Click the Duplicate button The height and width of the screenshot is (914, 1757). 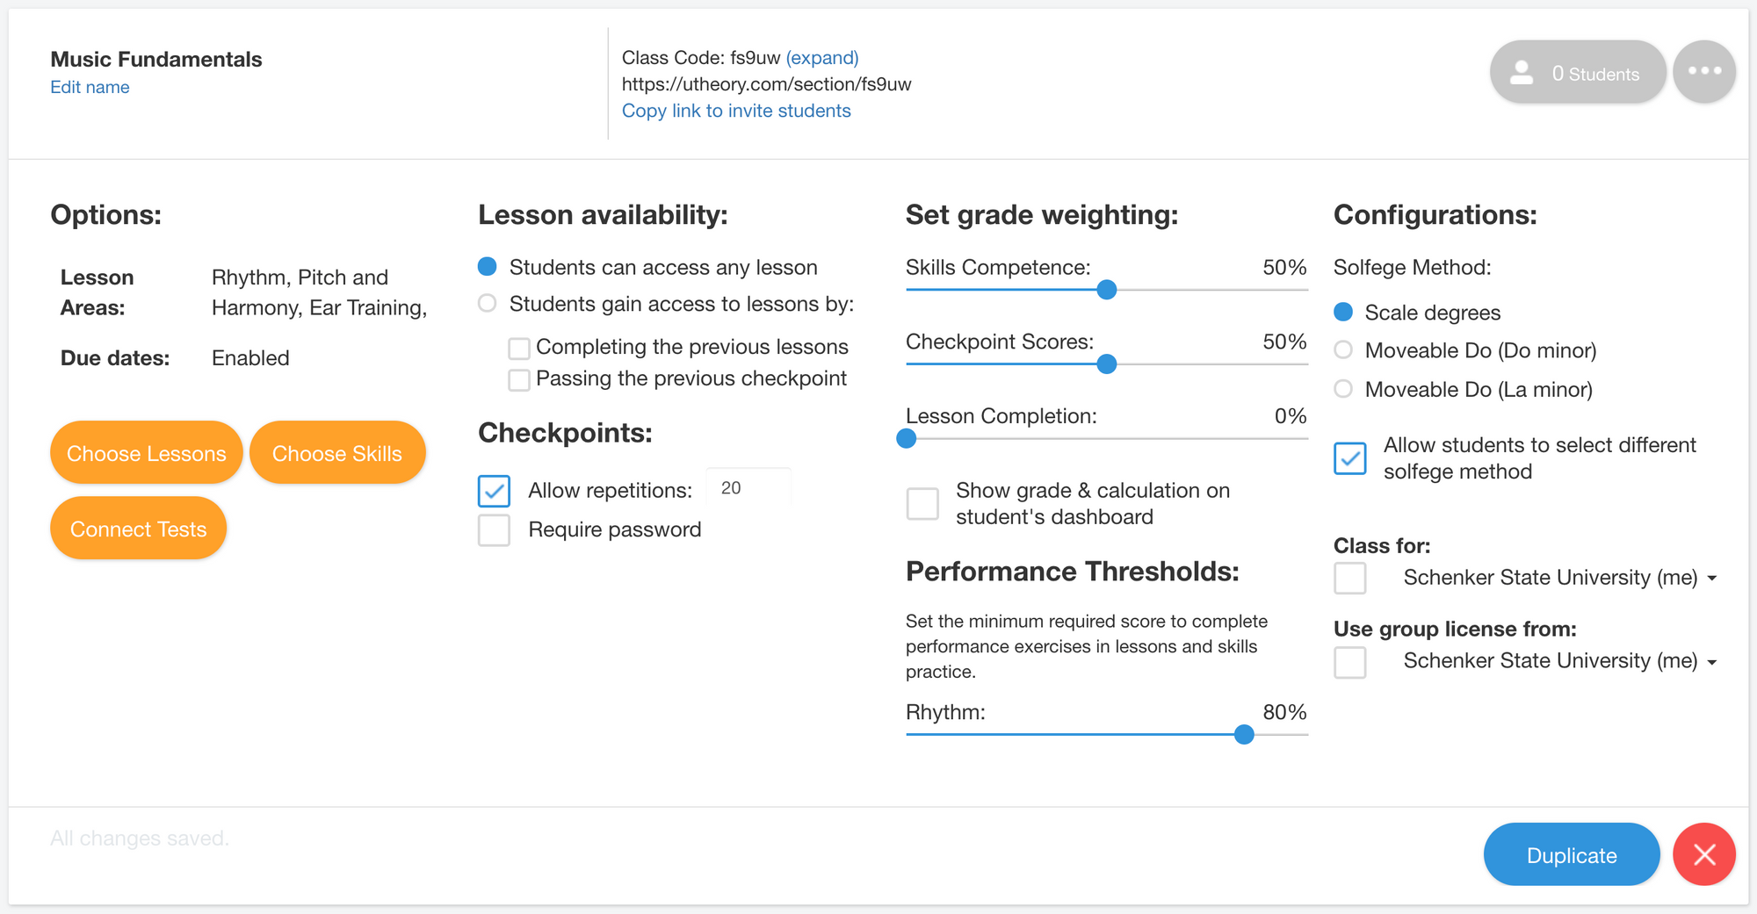1572,853
